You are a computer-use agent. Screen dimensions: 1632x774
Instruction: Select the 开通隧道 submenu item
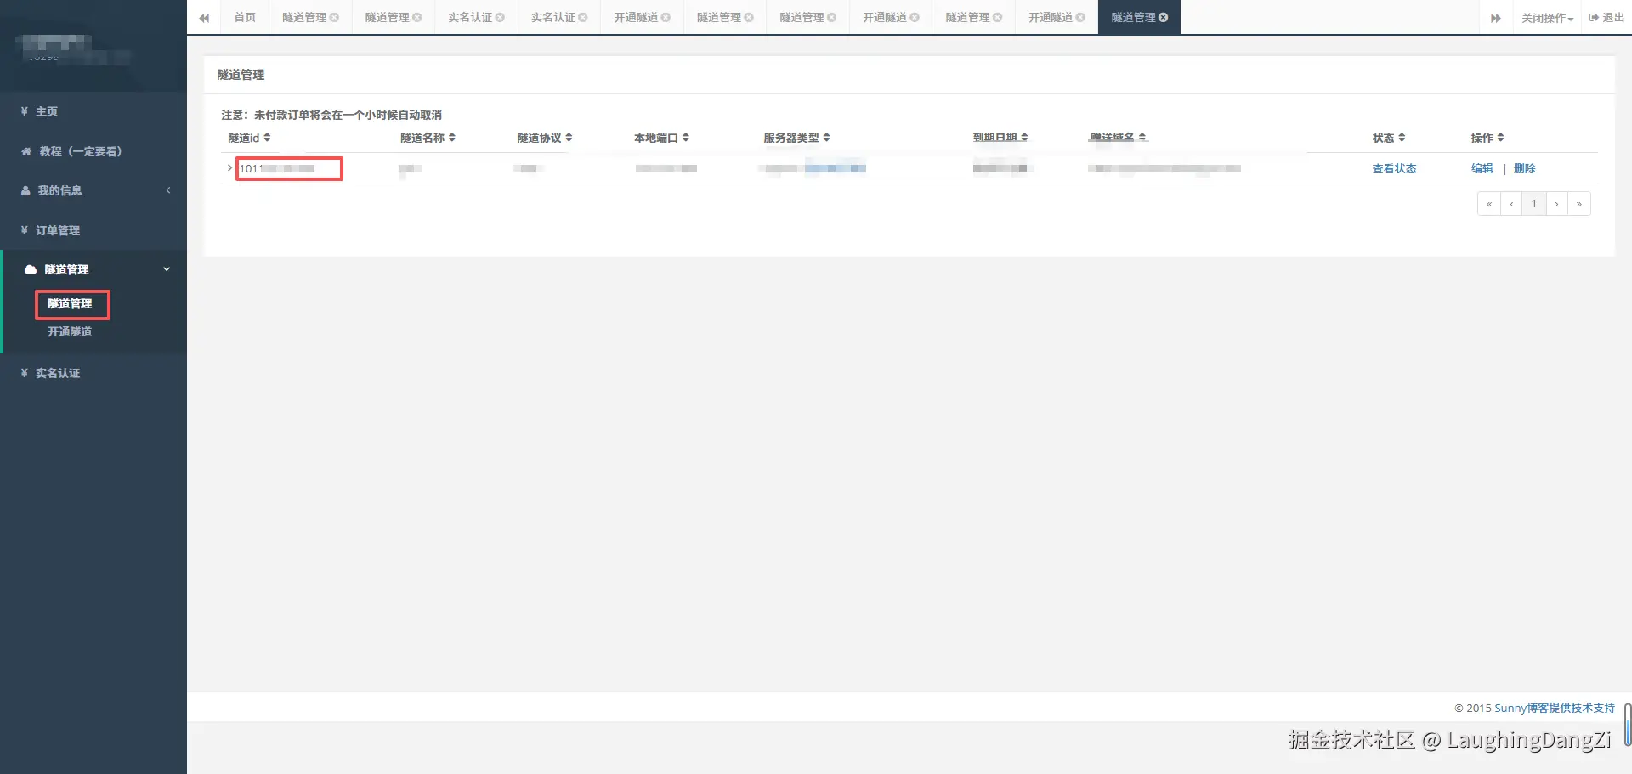tap(70, 331)
